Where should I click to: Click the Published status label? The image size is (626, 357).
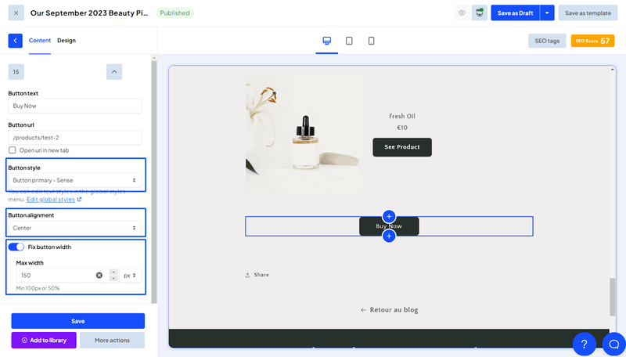tap(174, 13)
